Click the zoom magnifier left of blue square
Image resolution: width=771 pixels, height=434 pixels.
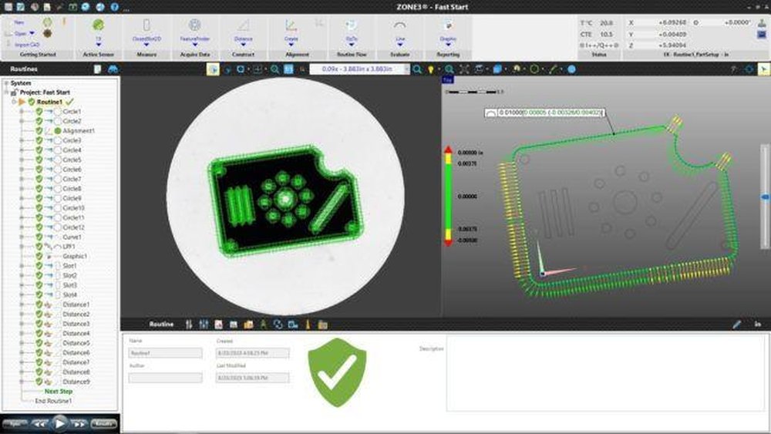click(275, 69)
